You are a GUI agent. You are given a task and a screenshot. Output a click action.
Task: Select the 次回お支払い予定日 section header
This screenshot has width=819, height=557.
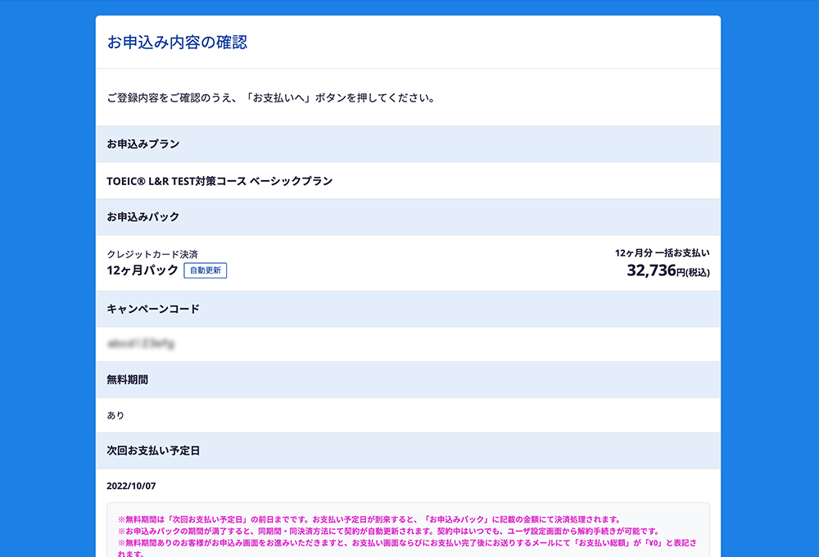click(153, 451)
